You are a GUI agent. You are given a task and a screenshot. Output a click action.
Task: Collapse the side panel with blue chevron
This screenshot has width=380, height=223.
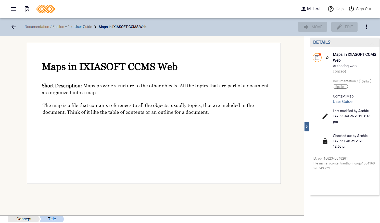click(x=307, y=127)
